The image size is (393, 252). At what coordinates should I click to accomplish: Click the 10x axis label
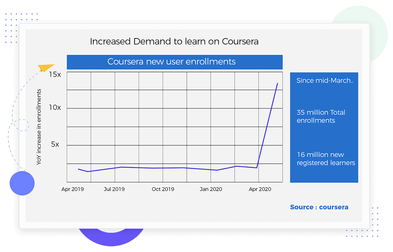55,108
